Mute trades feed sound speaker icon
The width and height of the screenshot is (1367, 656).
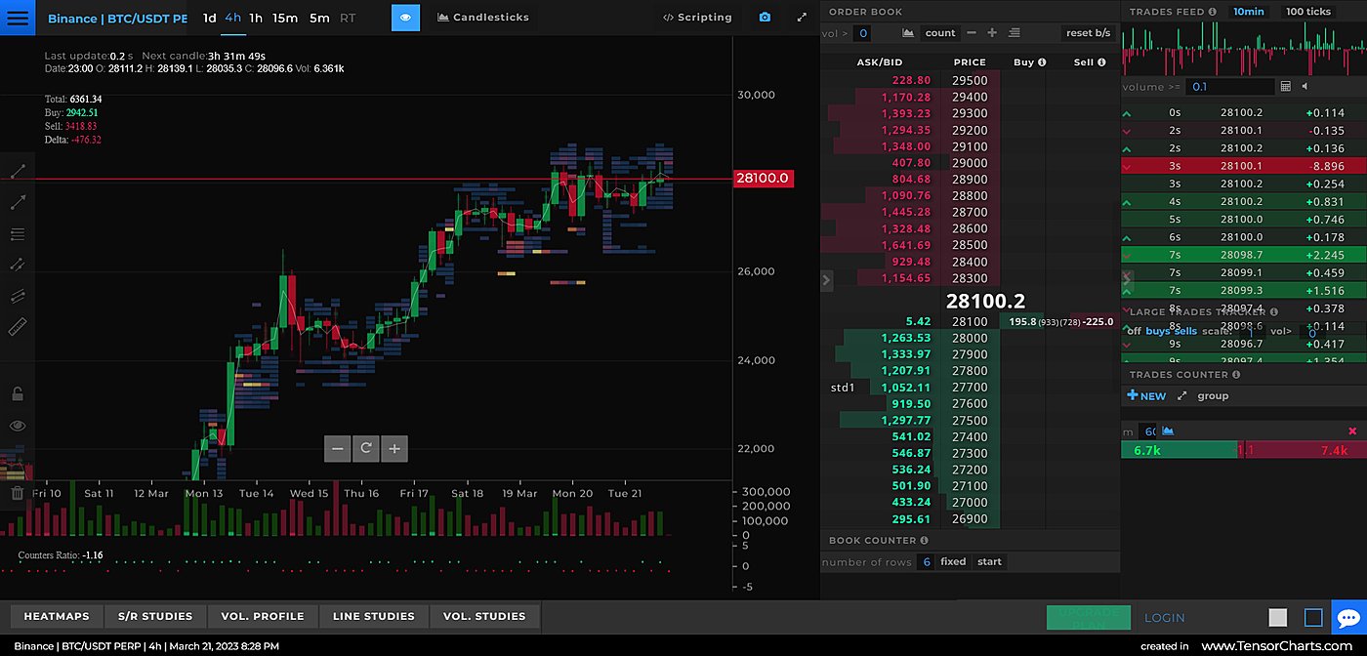pos(1305,87)
